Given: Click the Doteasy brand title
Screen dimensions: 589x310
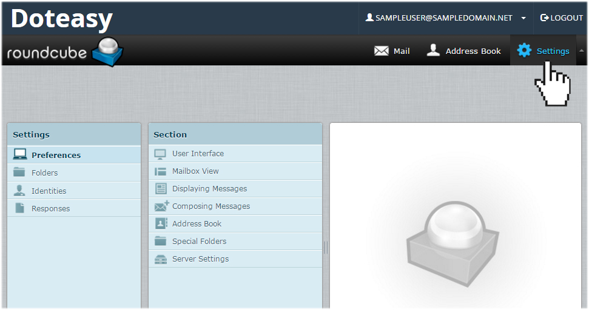Looking at the screenshot, I should 62,19.
